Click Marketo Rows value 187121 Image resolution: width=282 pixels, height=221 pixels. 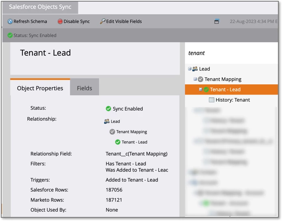[x=114, y=200]
